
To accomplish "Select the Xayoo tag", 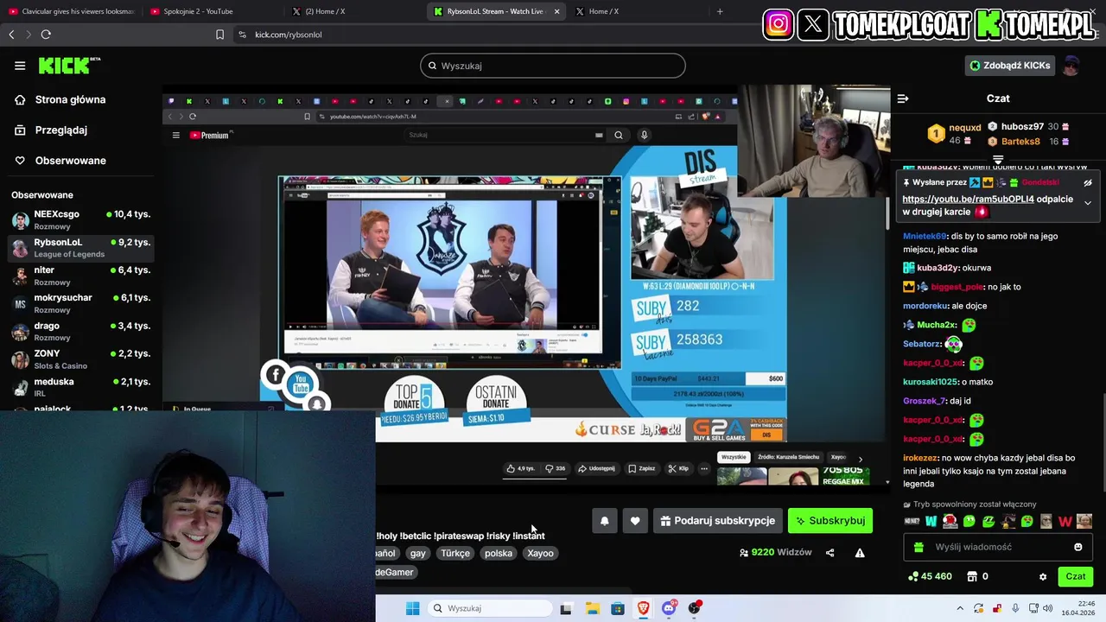I will point(540,553).
